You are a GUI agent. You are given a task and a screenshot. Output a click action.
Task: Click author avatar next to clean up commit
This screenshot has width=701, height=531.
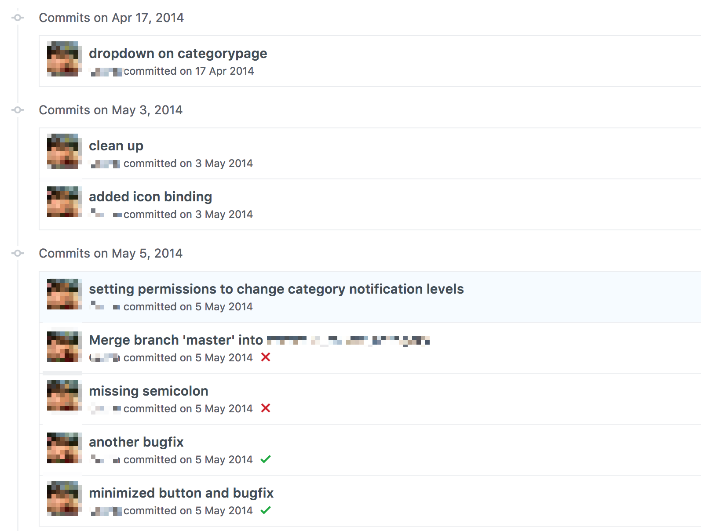[65, 151]
